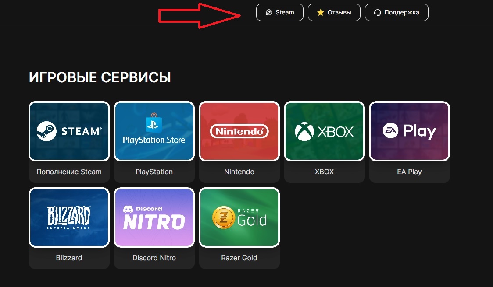The height and width of the screenshot is (287, 493).
Task: Select the Steam top-up card image
Action: (x=69, y=131)
